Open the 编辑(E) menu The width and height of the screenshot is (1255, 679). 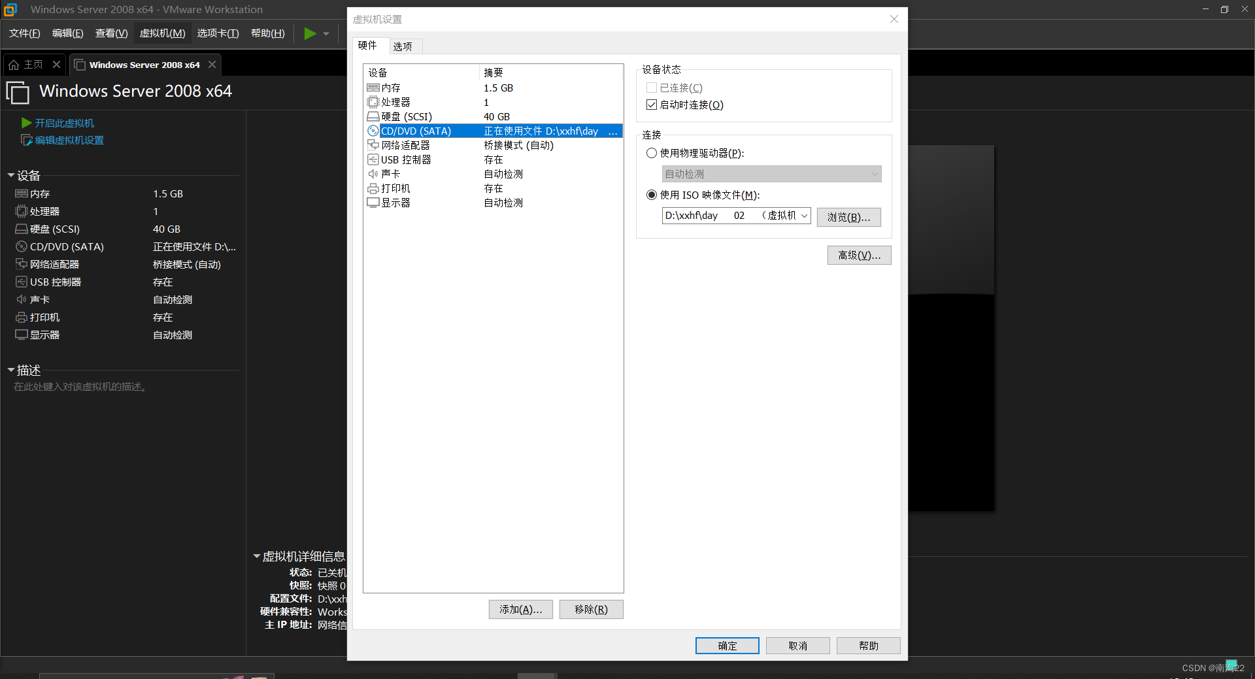(x=68, y=33)
